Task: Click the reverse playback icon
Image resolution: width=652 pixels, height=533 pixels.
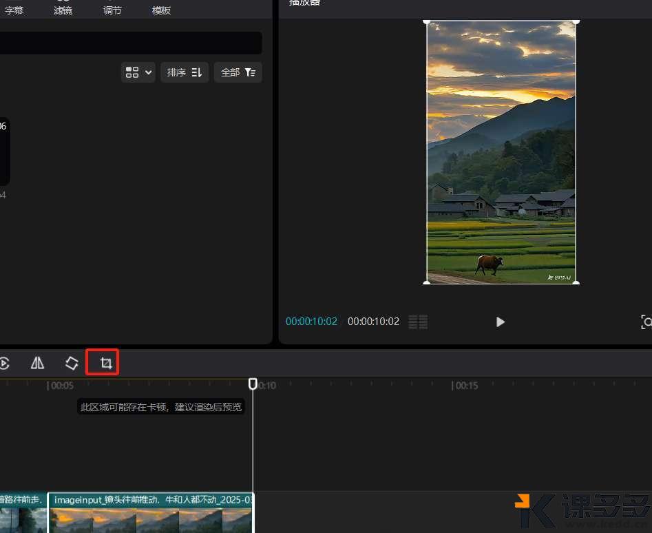Action: click(x=4, y=363)
